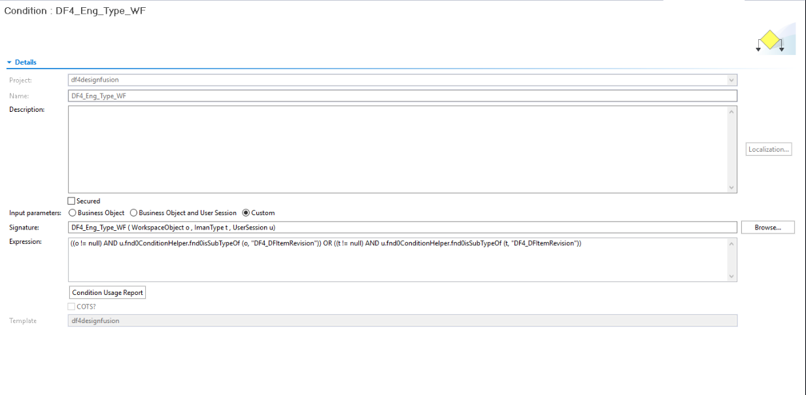Open the Localization dialog
Viewport: 806px width, 395px height.
coord(768,149)
